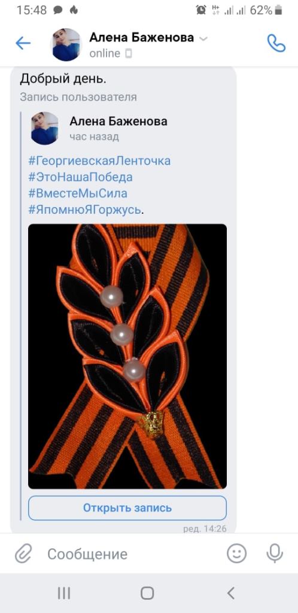Start a call using the phone icon
Viewport: 298px width, 613px height.
tap(276, 43)
